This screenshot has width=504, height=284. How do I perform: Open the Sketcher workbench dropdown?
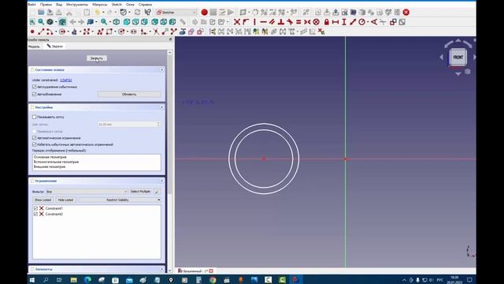point(176,13)
